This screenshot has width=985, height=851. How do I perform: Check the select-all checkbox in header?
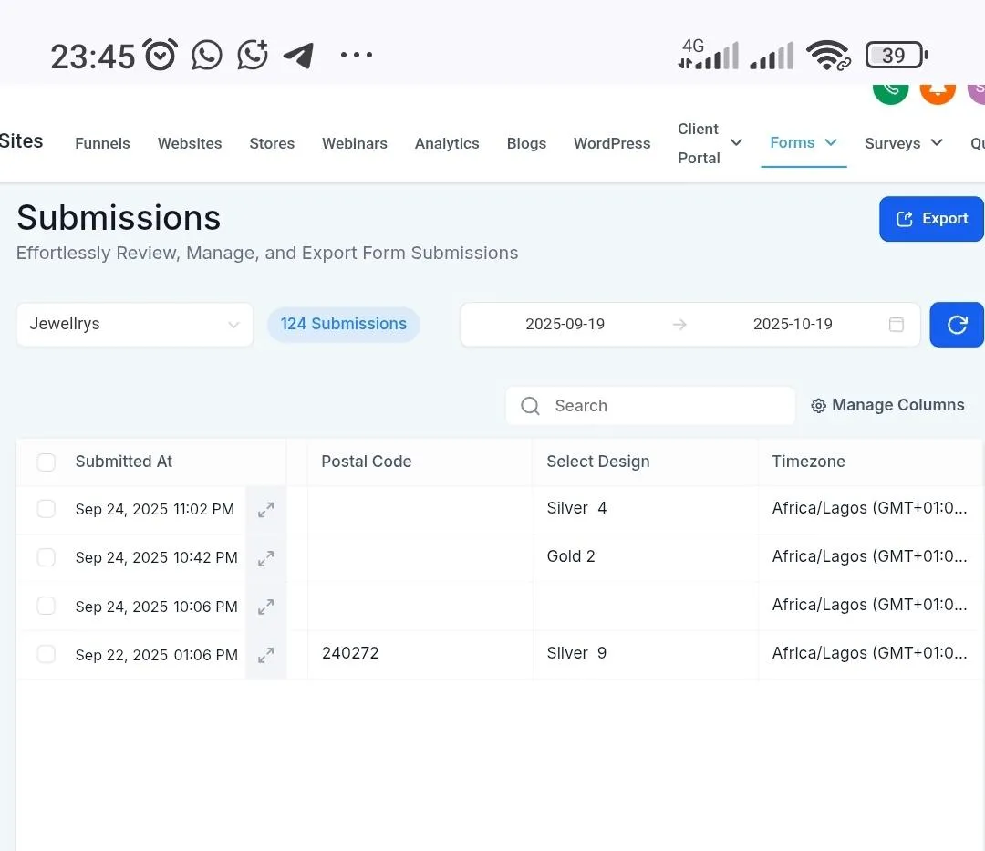coord(46,462)
